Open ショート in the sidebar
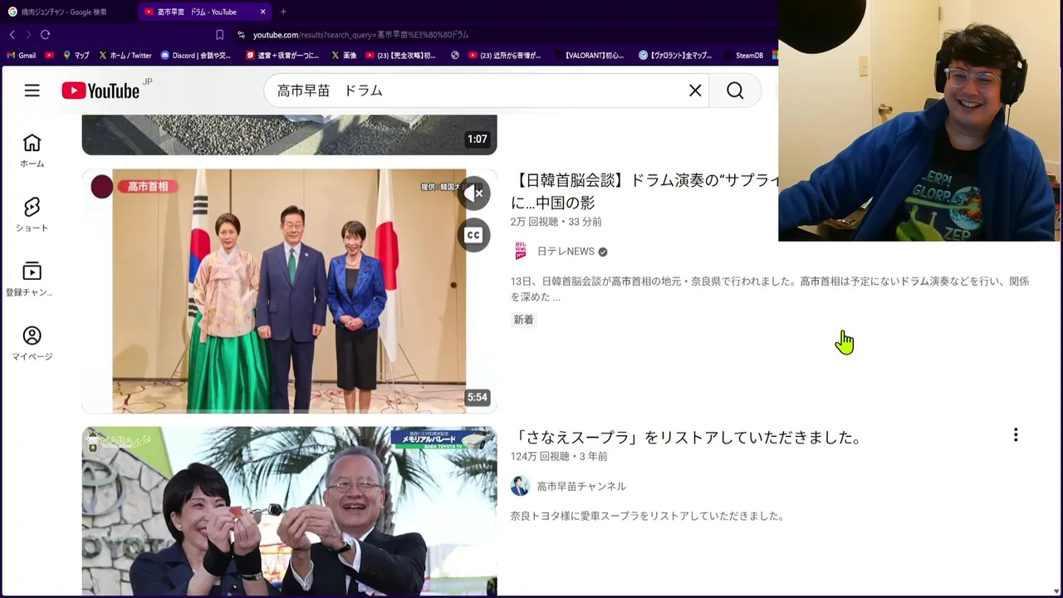Viewport: 1063px width, 598px height. (32, 214)
